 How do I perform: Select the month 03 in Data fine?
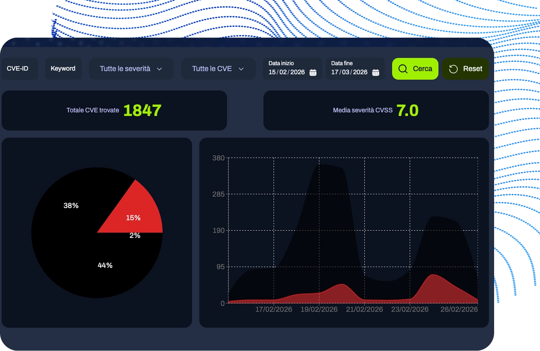click(345, 72)
